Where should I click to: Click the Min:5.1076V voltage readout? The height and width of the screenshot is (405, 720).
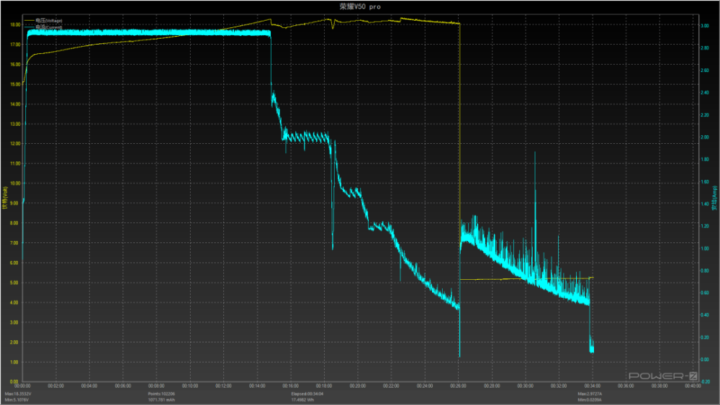(x=17, y=400)
